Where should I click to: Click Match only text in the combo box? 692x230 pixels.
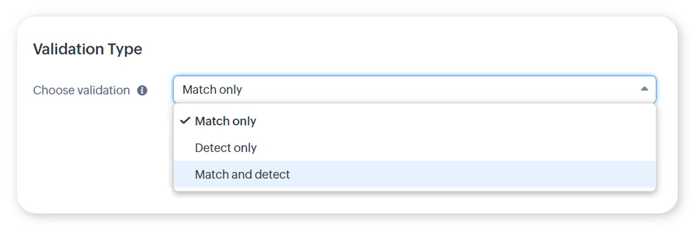(x=212, y=90)
